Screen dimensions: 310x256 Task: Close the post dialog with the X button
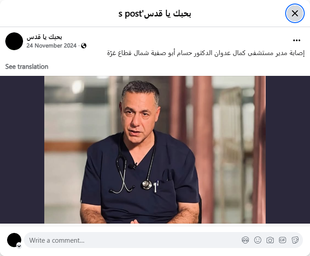click(295, 13)
